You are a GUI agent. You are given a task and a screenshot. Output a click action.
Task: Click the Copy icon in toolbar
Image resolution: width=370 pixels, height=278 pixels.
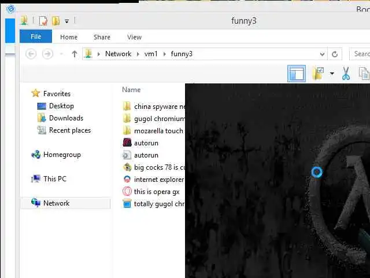pyautogui.click(x=364, y=74)
